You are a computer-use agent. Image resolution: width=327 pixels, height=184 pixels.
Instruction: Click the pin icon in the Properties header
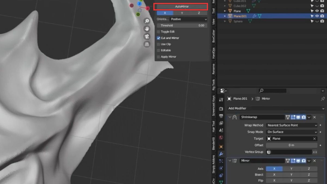[323, 99]
